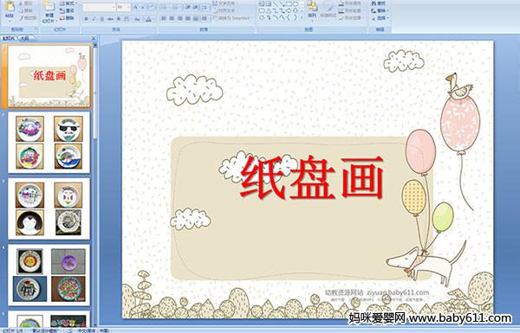Screen dimensions: 520x333
Task: Click the Paste clipboard icon
Action: [x=10, y=7]
